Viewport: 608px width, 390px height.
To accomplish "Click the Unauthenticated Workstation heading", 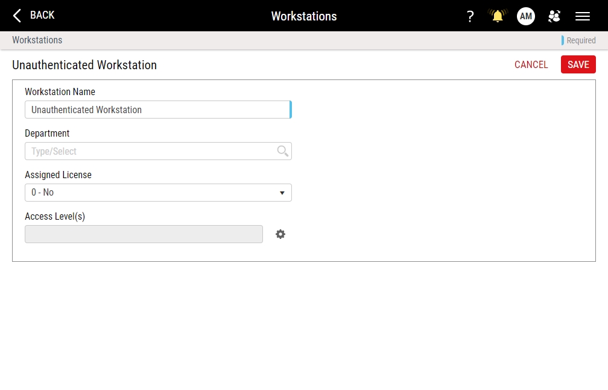I will point(84,65).
